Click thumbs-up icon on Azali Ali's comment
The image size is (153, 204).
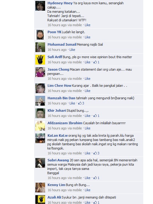tap(95, 202)
